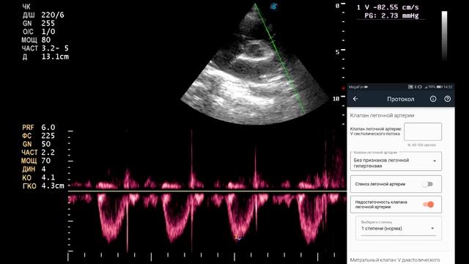
Task: Open the 1 степени (норма) degree dropdown
Action: (x=398, y=228)
